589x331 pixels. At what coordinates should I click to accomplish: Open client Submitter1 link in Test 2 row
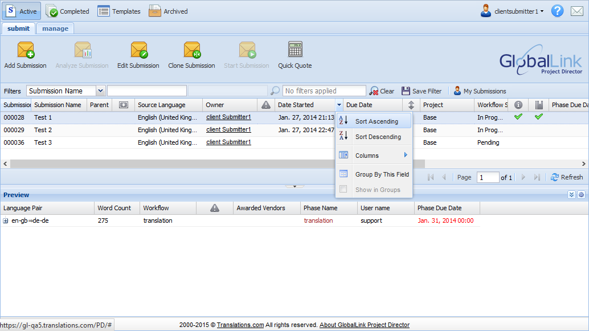[x=228, y=130]
